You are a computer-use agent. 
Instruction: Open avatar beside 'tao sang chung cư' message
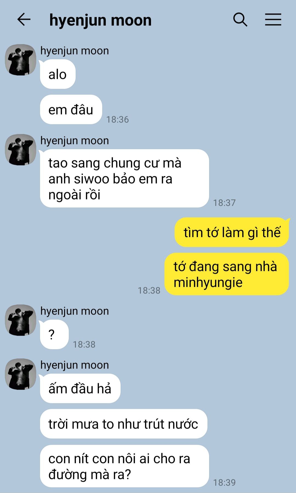pyautogui.click(x=21, y=150)
